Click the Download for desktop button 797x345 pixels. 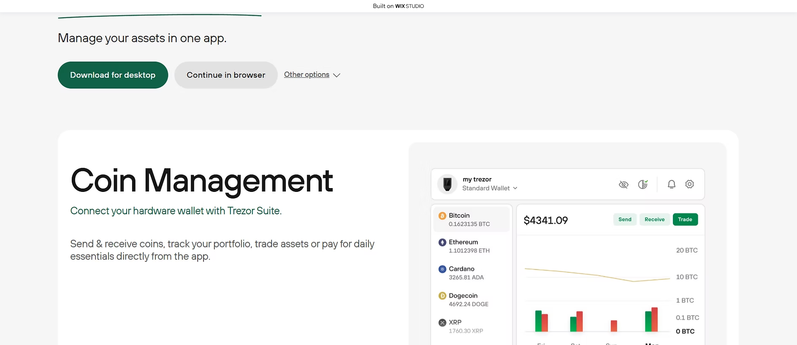[113, 75]
